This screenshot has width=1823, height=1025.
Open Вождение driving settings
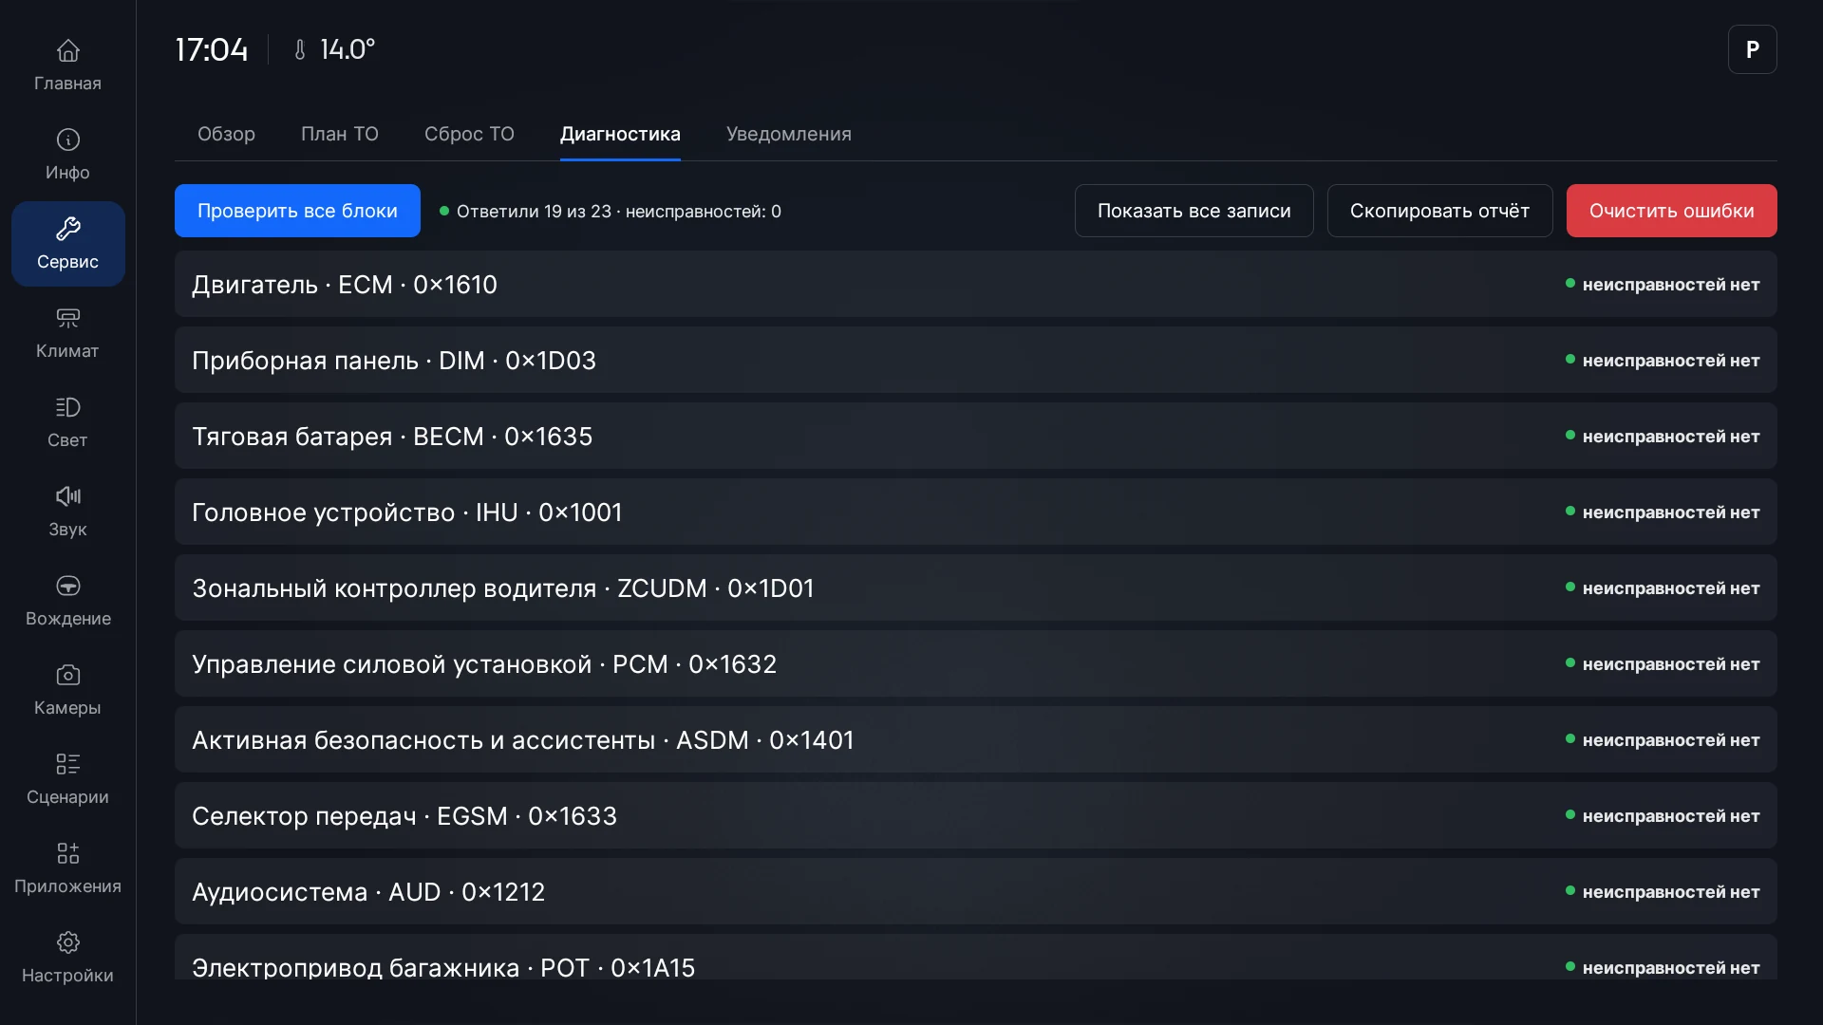click(67, 600)
